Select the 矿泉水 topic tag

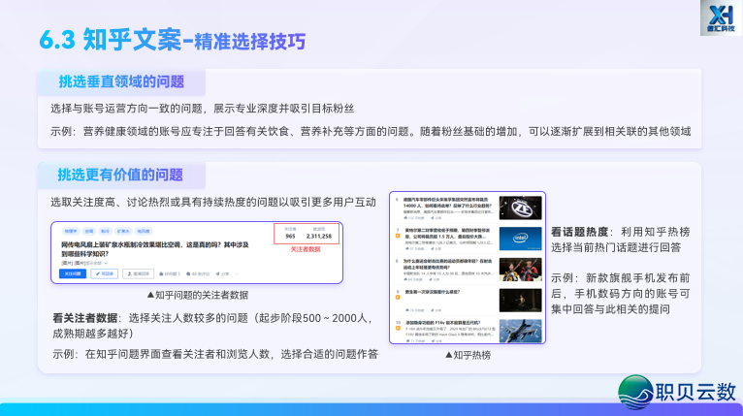click(x=123, y=231)
